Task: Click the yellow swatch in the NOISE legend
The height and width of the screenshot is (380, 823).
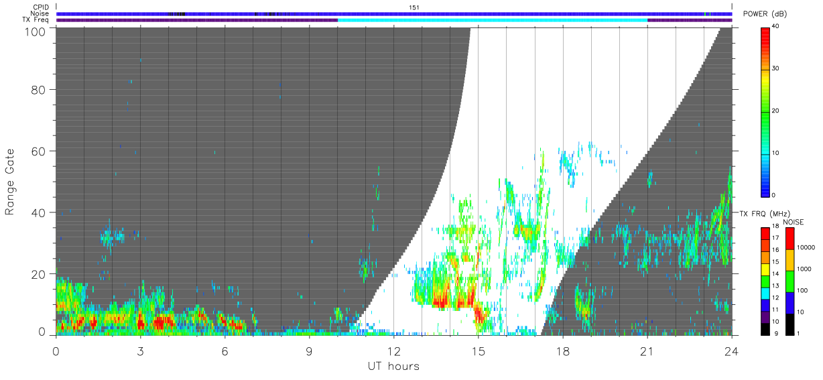Action: [x=789, y=259]
